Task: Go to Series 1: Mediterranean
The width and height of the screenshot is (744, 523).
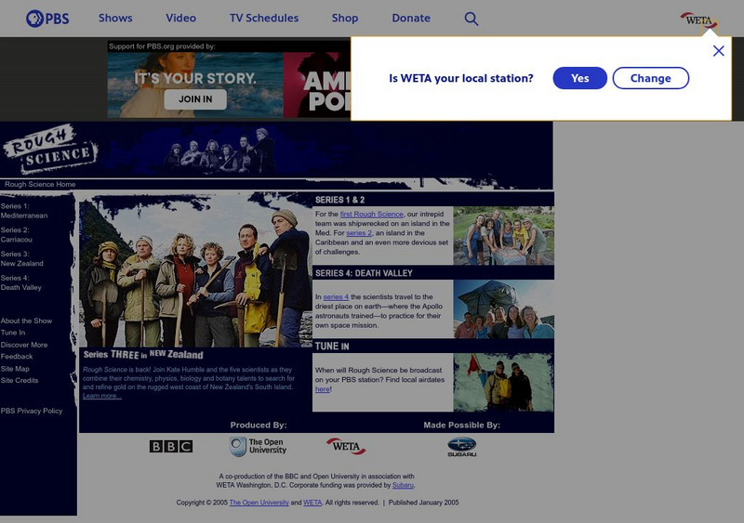Action: [x=24, y=211]
